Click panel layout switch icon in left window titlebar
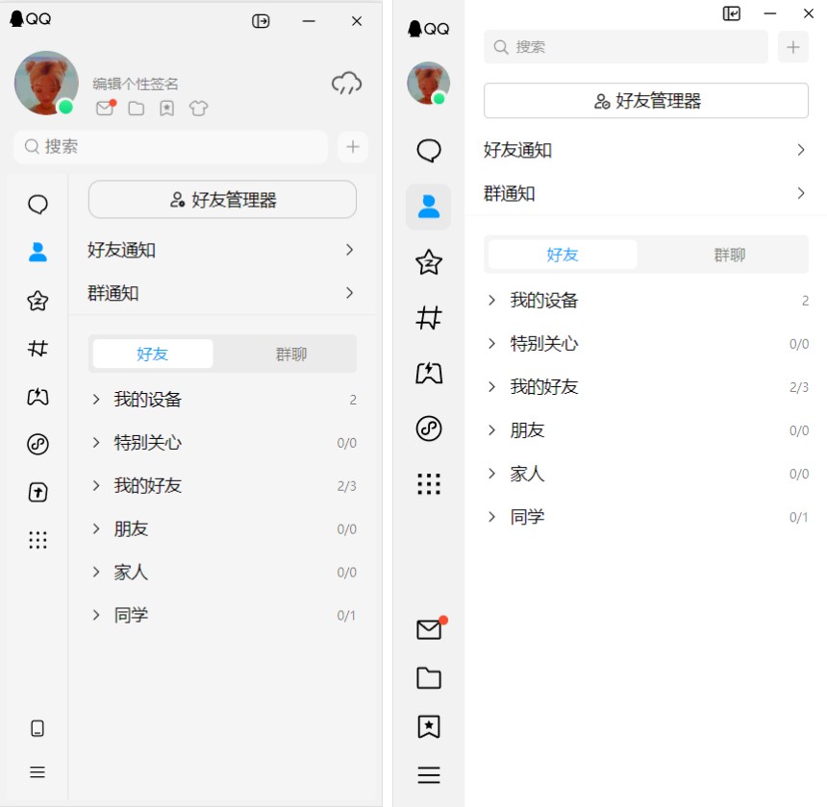Screen dimensions: 827x807 point(261,21)
